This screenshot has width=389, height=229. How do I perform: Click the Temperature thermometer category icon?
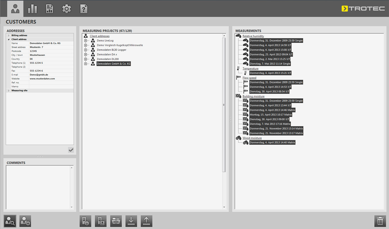click(238, 68)
